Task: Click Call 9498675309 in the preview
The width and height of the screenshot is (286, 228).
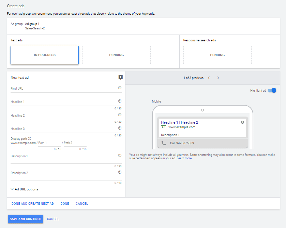Action: 182,143
